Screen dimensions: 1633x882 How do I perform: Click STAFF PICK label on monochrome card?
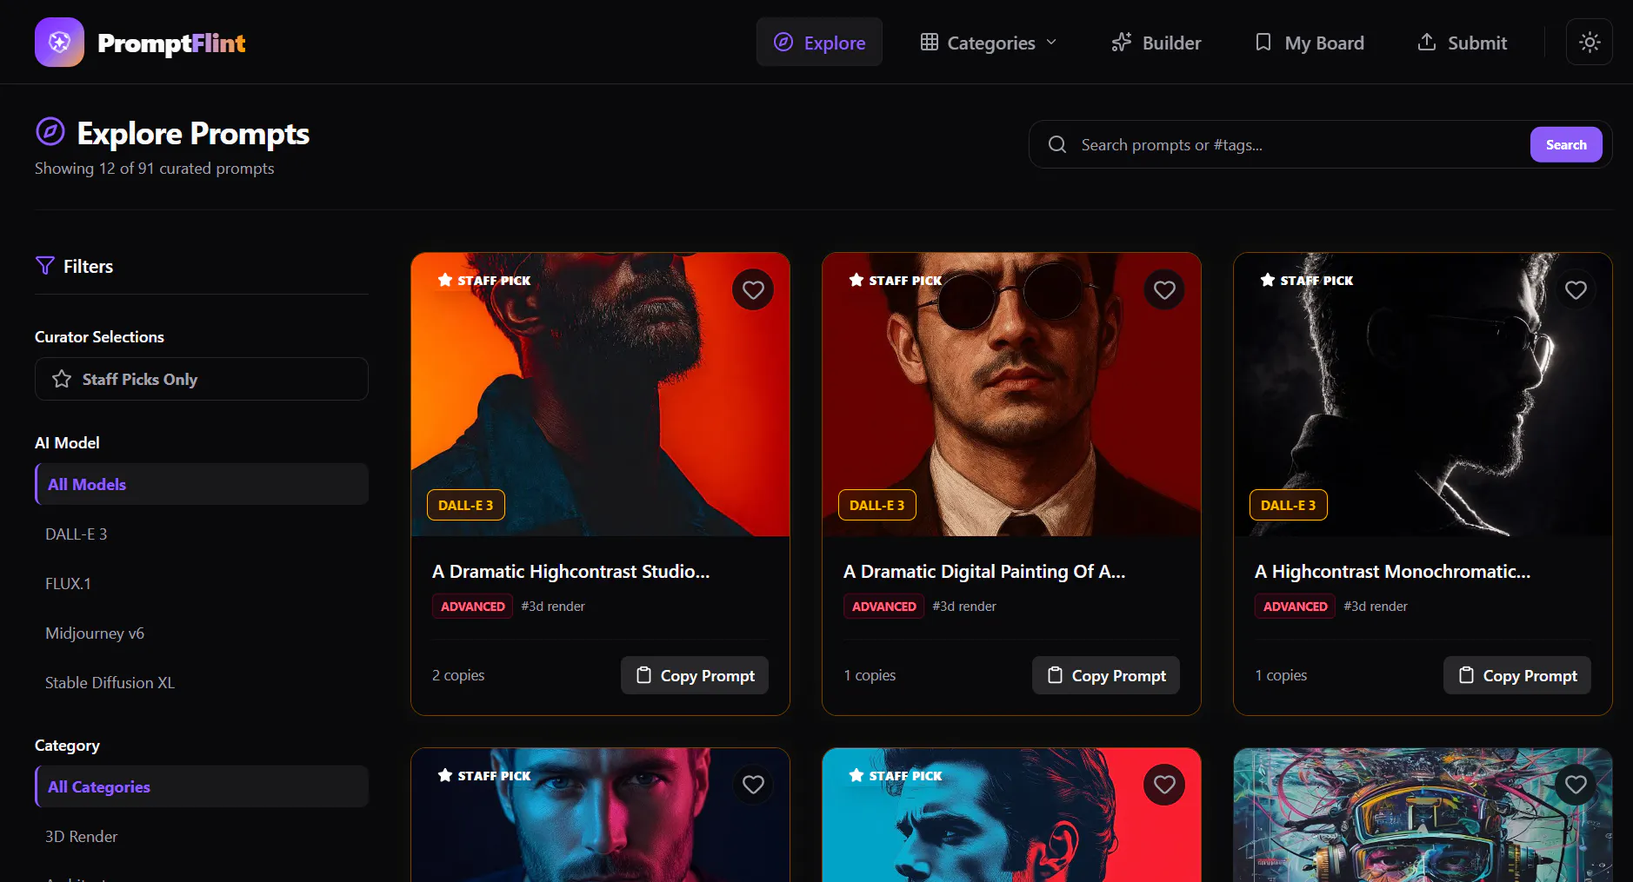tap(1307, 280)
